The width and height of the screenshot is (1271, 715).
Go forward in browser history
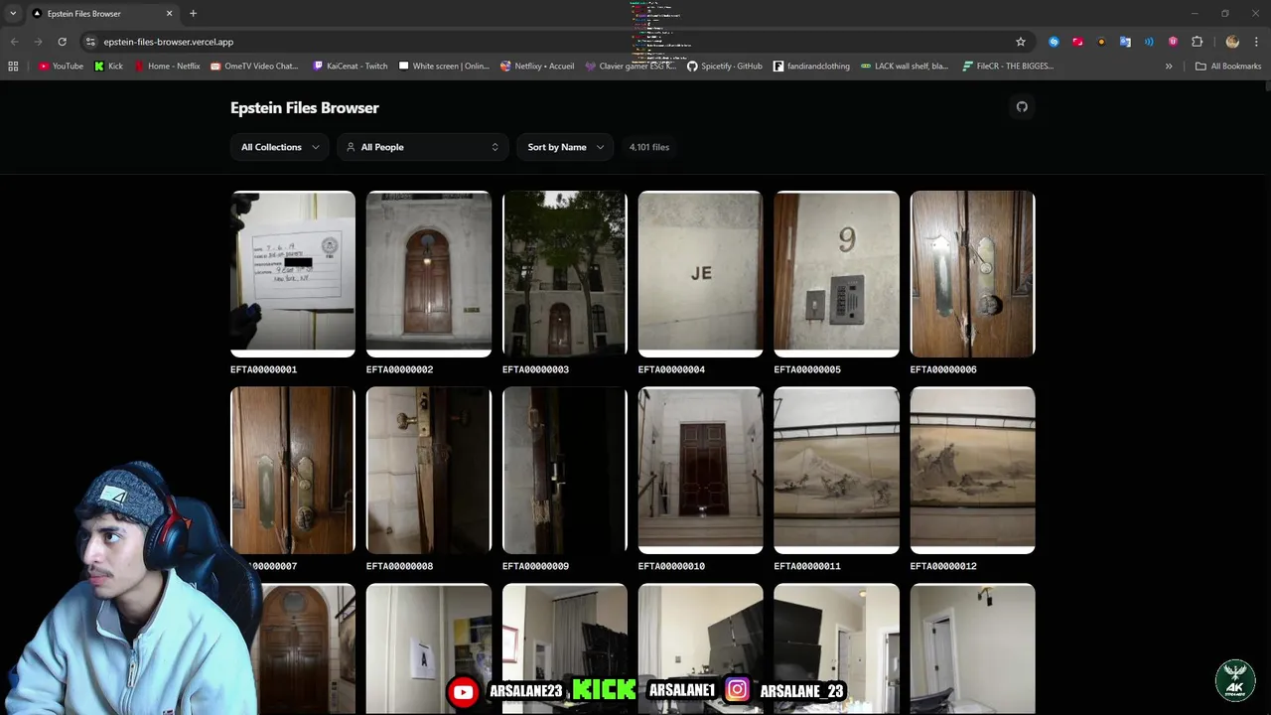click(x=38, y=42)
